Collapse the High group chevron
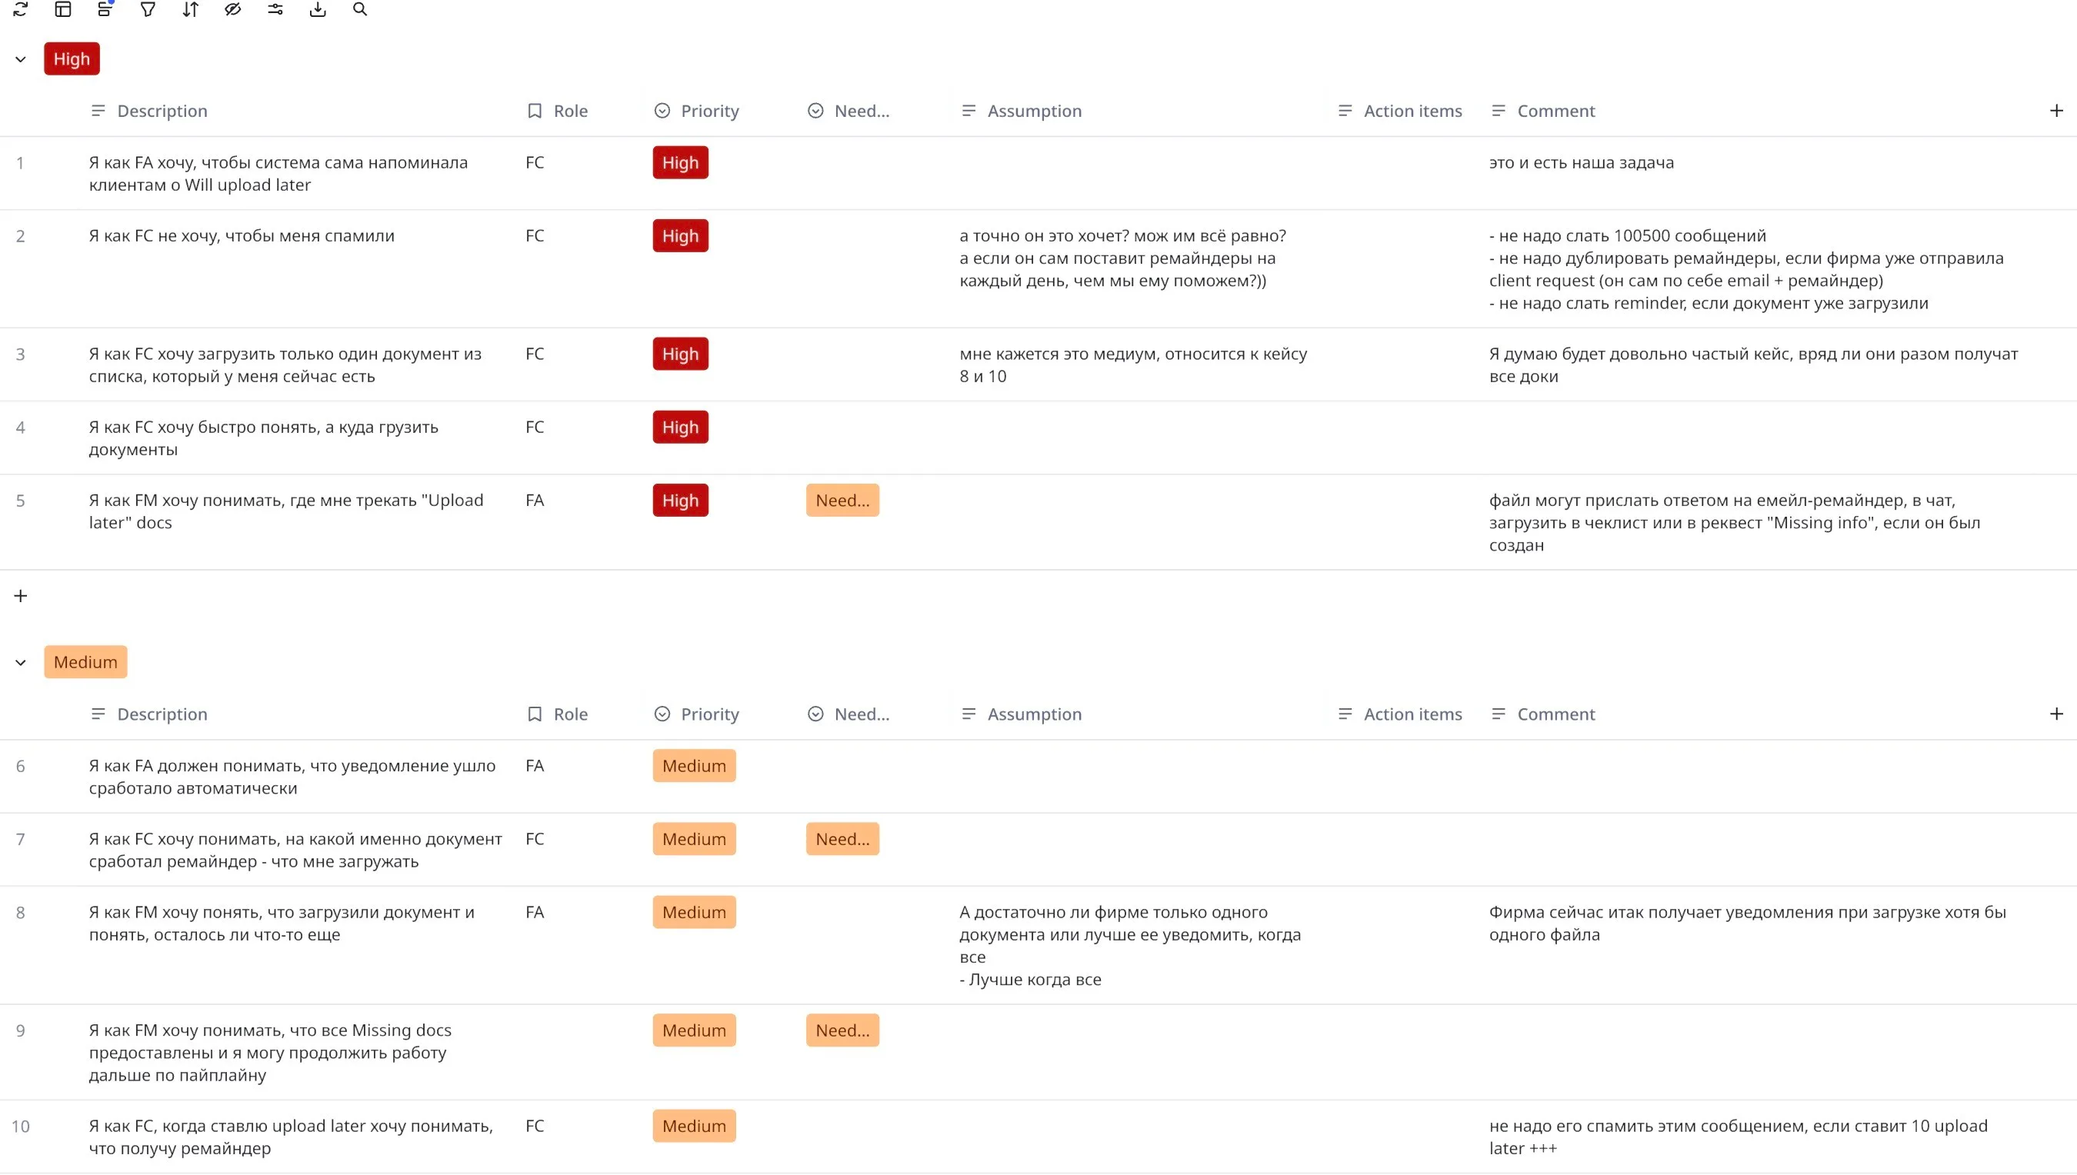The image size is (2077, 1175). [x=21, y=59]
